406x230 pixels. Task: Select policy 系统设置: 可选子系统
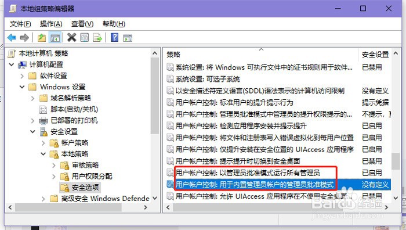(278, 79)
